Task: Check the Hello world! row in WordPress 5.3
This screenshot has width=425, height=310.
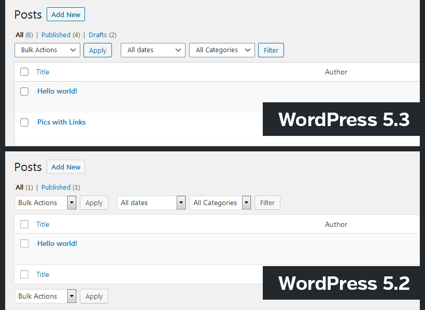Action: pos(24,91)
